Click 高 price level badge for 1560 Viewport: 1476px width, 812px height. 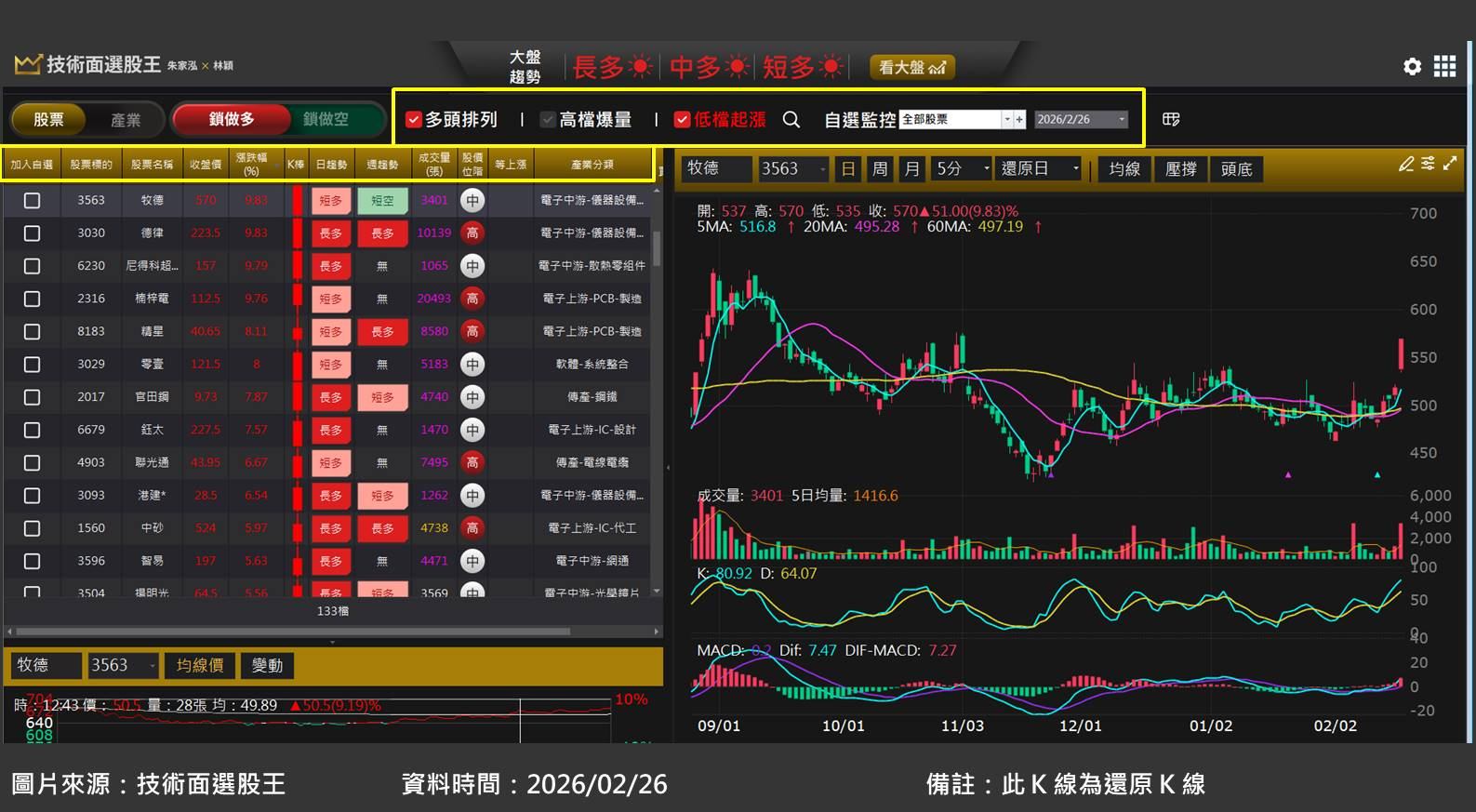[x=472, y=528]
